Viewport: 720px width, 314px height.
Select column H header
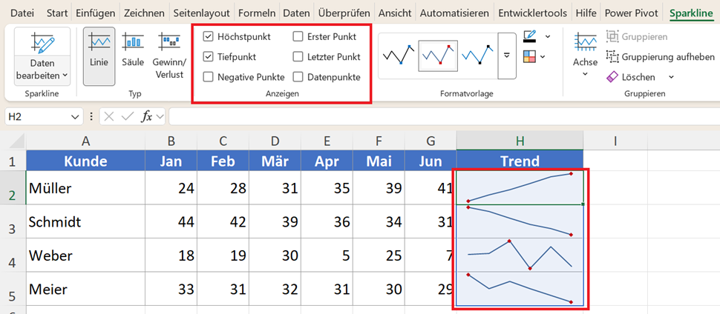(520, 142)
